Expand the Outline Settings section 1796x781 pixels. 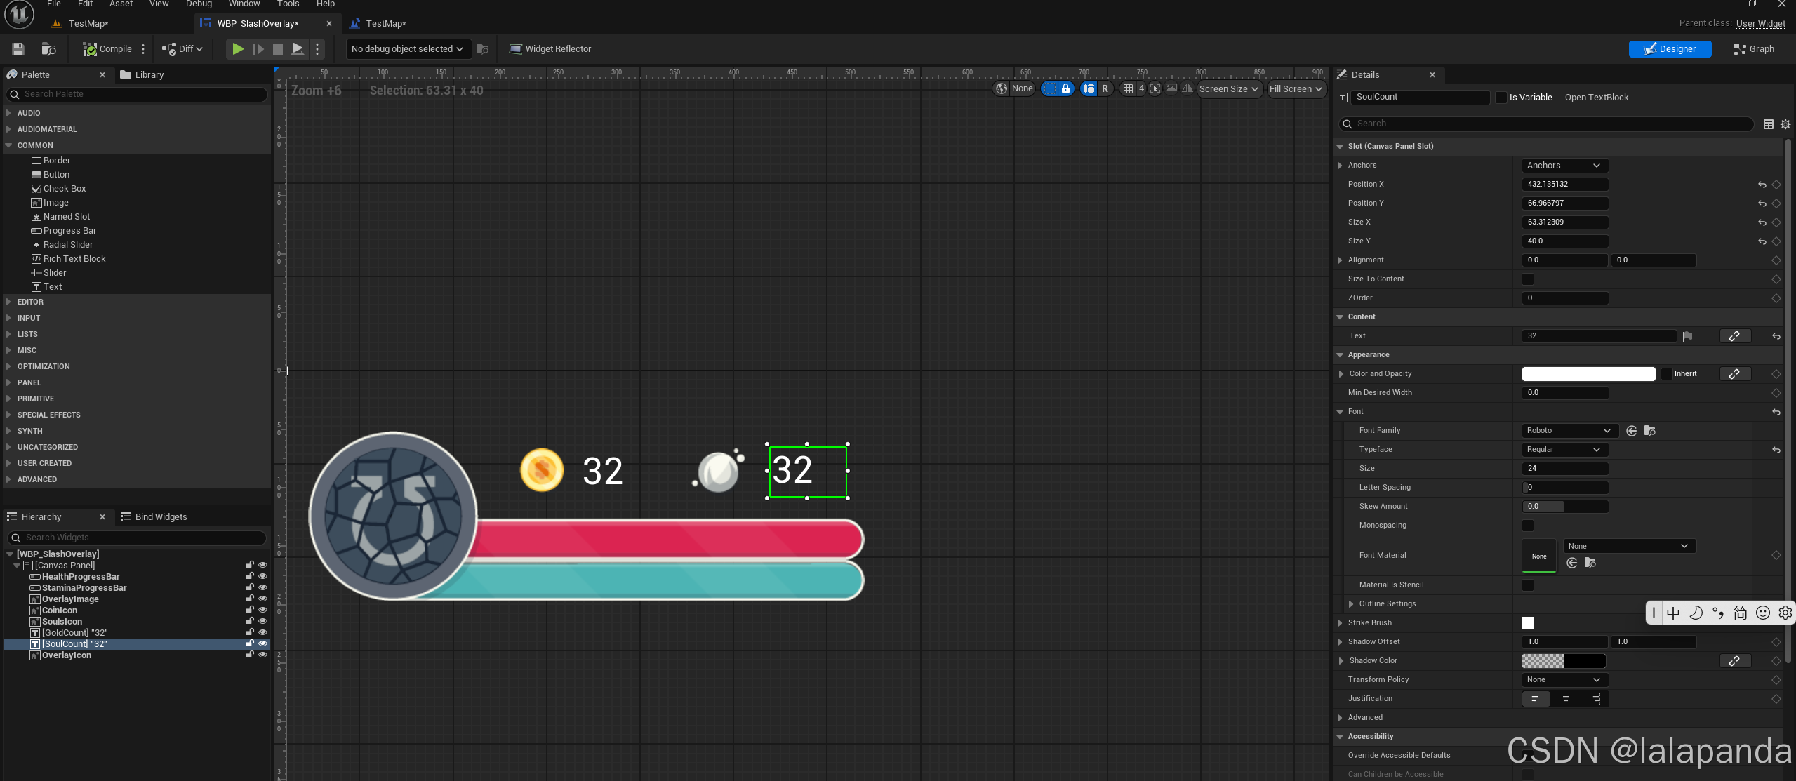(x=1351, y=604)
